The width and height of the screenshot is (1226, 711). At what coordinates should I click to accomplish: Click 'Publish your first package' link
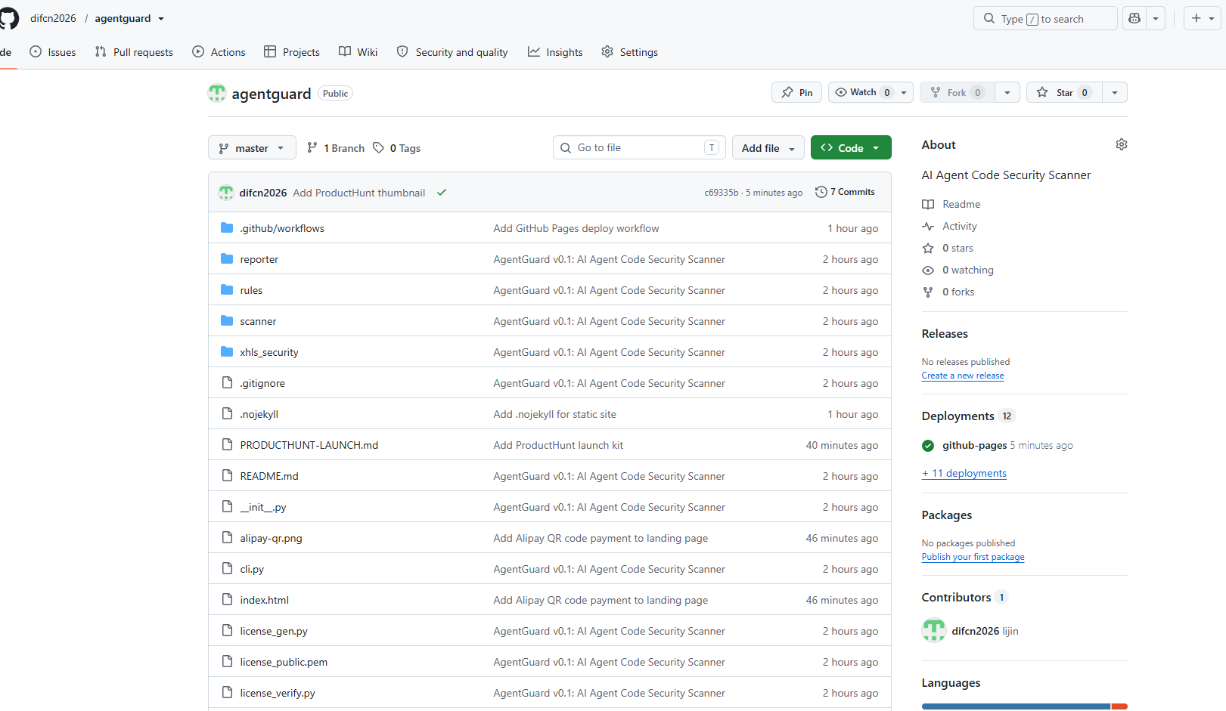(973, 557)
